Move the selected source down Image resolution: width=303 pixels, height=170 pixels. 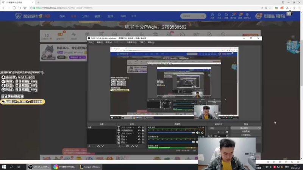(137, 146)
